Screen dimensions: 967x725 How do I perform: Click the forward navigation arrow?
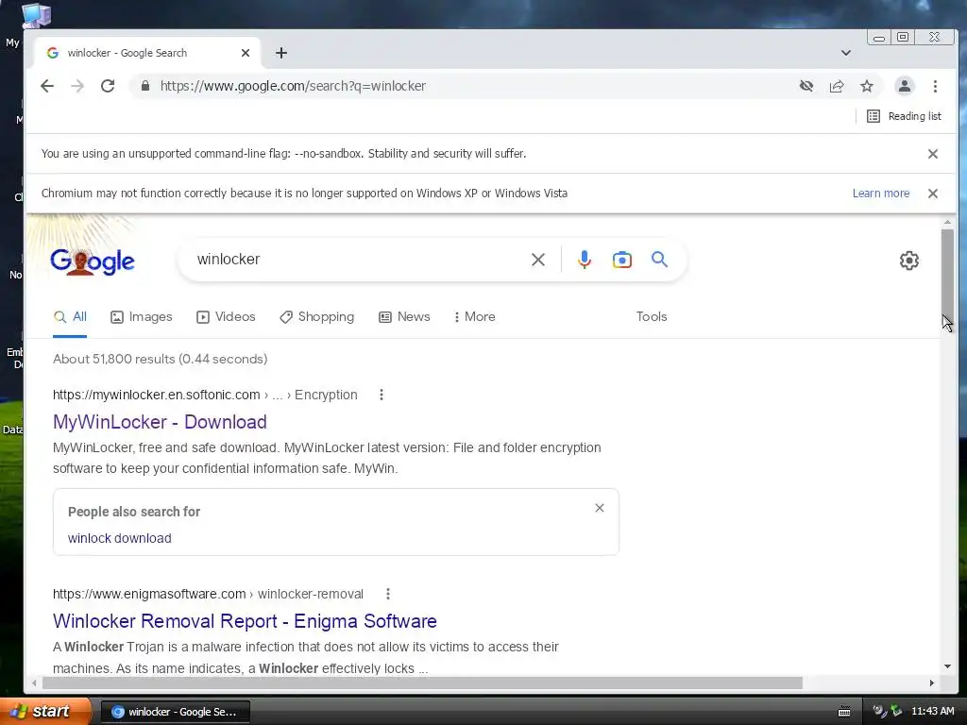pyautogui.click(x=77, y=86)
